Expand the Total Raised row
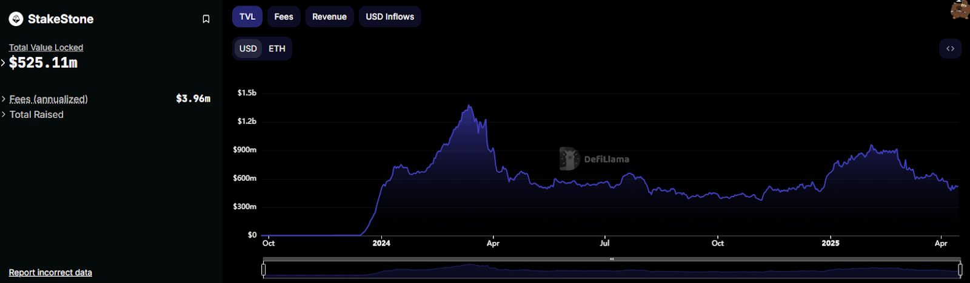 [x=4, y=114]
